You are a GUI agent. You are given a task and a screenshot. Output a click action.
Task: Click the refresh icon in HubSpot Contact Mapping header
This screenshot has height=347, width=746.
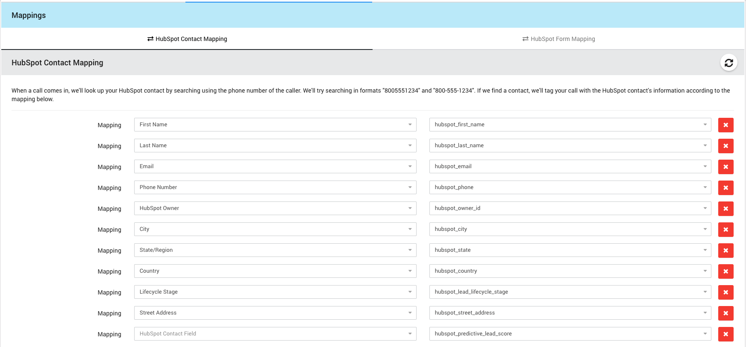[728, 63]
